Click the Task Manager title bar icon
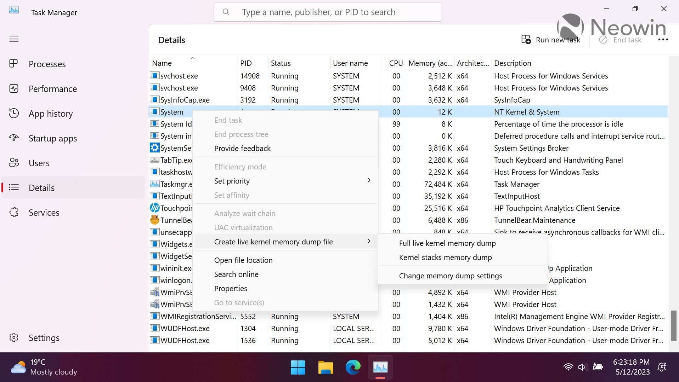Screen dimensions: 679x382 point(14,10)
